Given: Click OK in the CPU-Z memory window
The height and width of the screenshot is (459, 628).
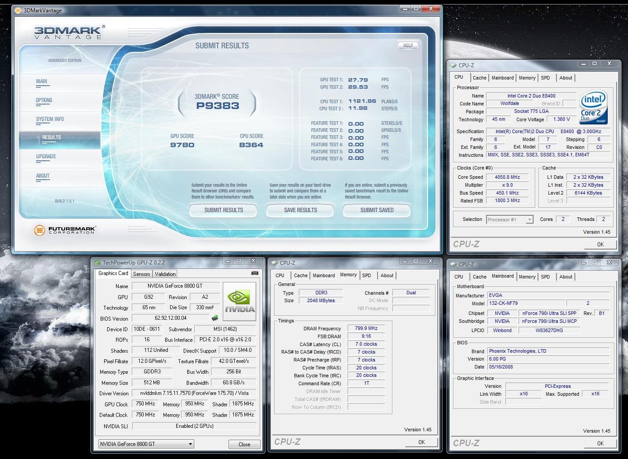Looking at the screenshot, I should (x=421, y=442).
